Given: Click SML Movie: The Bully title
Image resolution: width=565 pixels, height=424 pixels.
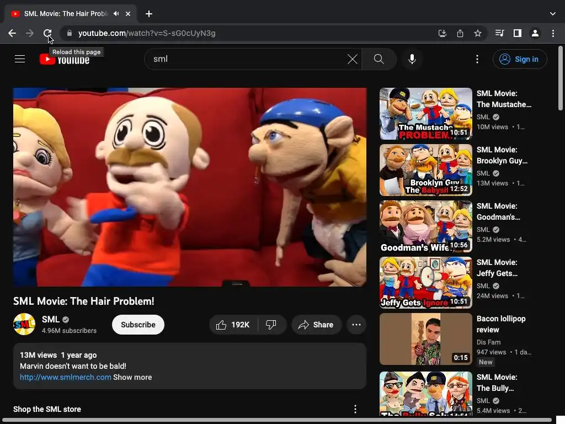Looking at the screenshot, I should point(497,383).
